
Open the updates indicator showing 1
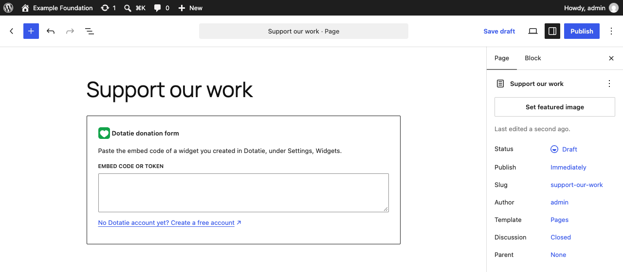[108, 8]
